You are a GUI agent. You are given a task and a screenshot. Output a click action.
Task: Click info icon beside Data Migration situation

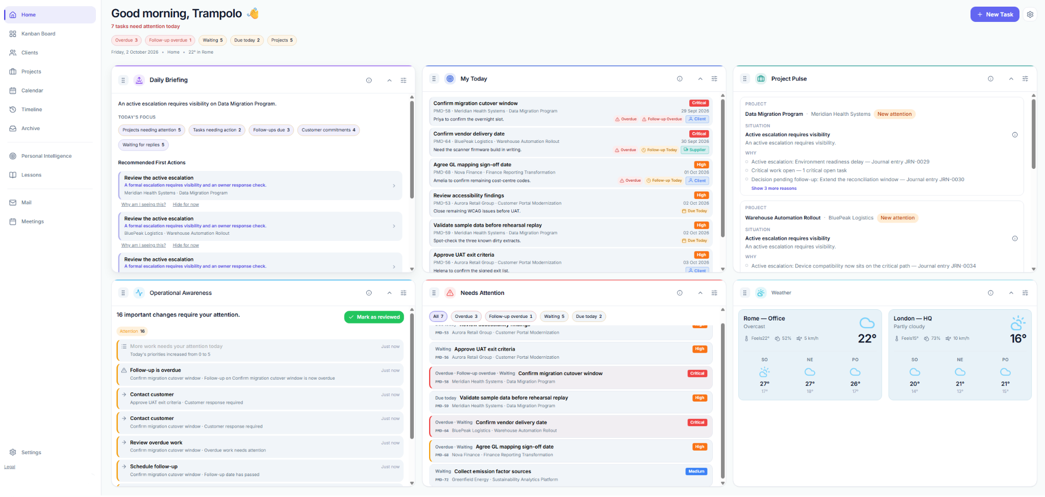click(x=1015, y=135)
